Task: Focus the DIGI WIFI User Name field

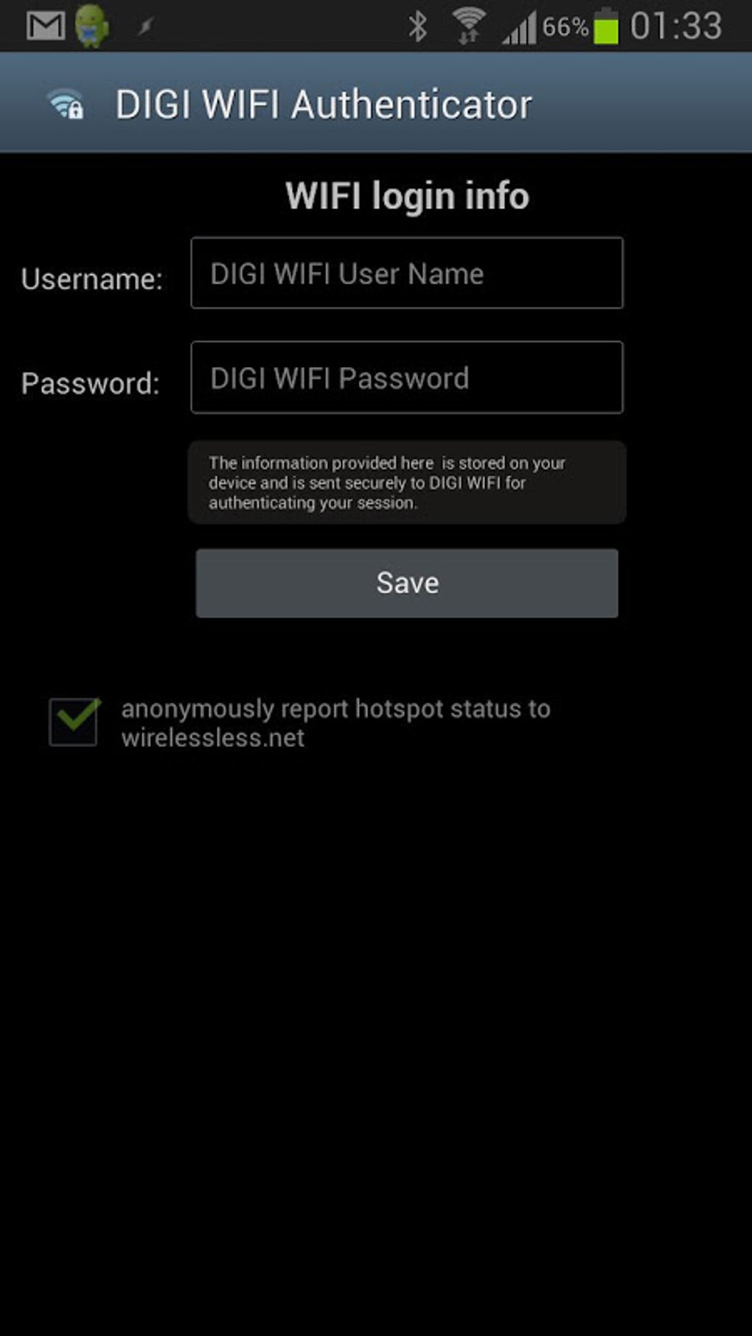Action: pyautogui.click(x=407, y=273)
